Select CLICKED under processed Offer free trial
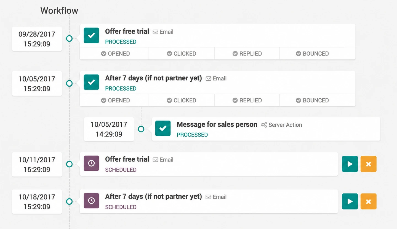This screenshot has height=229, width=397. pos(181,53)
